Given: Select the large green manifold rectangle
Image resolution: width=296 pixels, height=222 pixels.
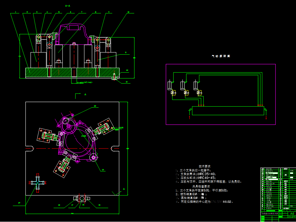Looking at the screenshot, I should (228, 111).
